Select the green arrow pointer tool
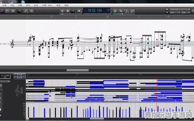Screen dimensions: 194x121 click(x=20, y=11)
